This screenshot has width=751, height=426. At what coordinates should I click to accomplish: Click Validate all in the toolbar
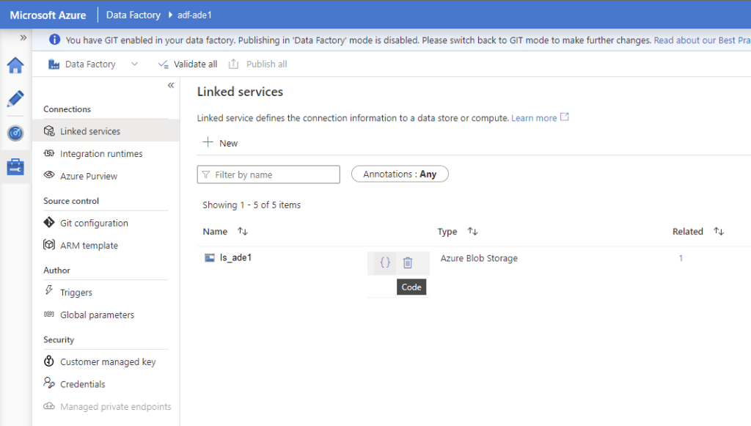(x=188, y=65)
